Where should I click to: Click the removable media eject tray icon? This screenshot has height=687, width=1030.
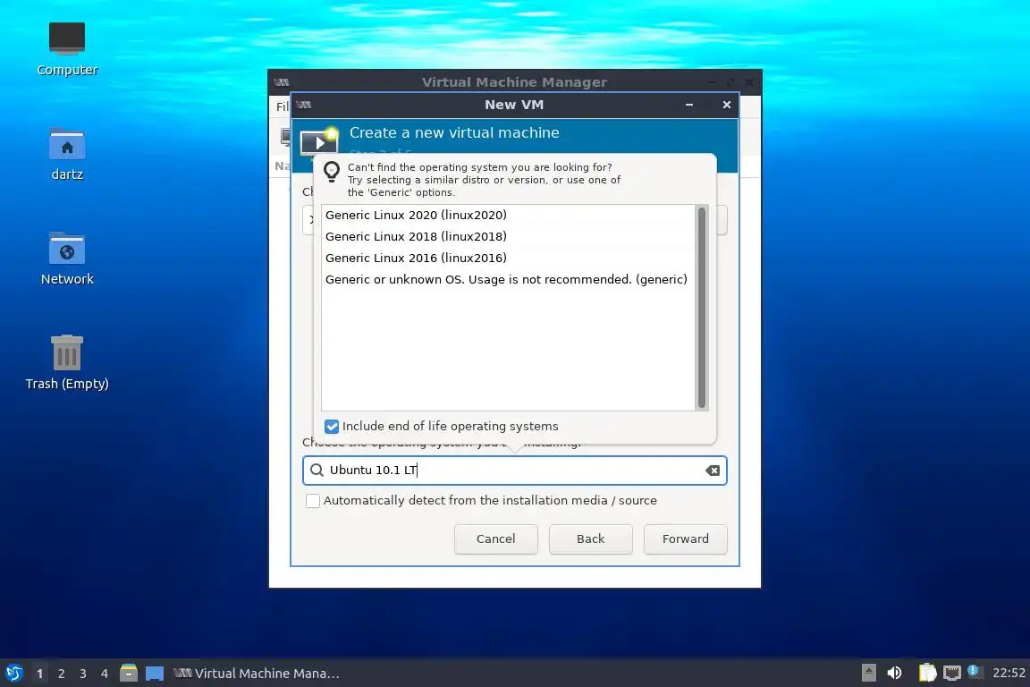(x=868, y=673)
